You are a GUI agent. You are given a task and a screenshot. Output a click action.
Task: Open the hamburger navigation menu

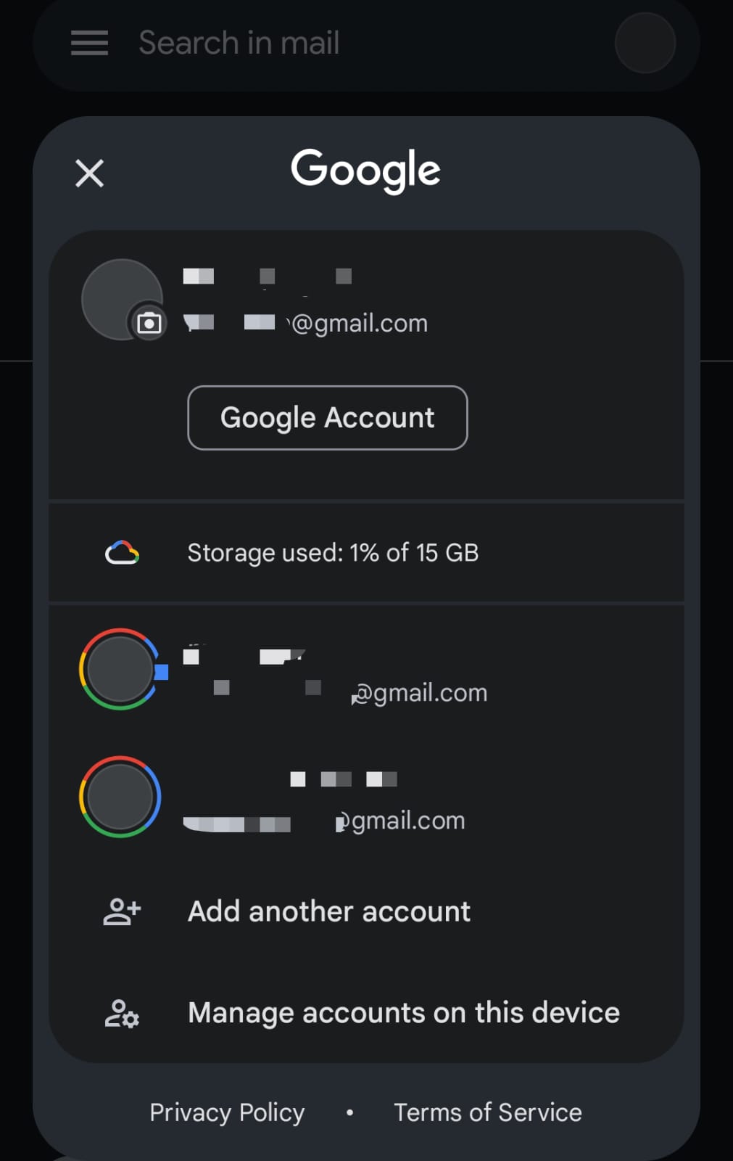pyautogui.click(x=89, y=43)
